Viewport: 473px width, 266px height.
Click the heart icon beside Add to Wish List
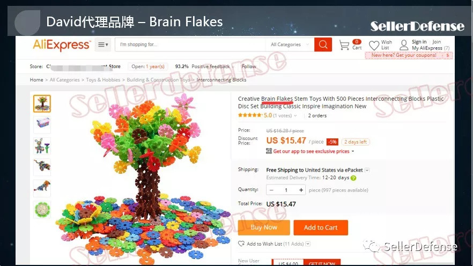pyautogui.click(x=241, y=243)
